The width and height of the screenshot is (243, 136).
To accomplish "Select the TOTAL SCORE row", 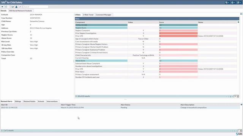I will click(x=156, y=25).
